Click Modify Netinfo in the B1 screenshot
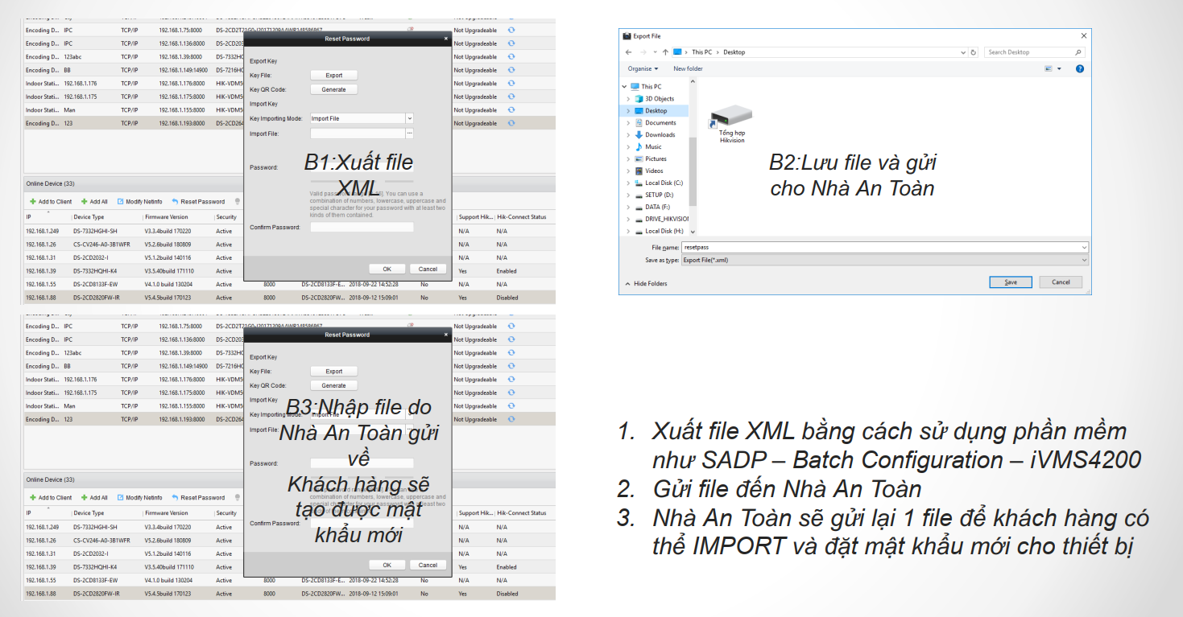The width and height of the screenshot is (1183, 617). (140, 202)
